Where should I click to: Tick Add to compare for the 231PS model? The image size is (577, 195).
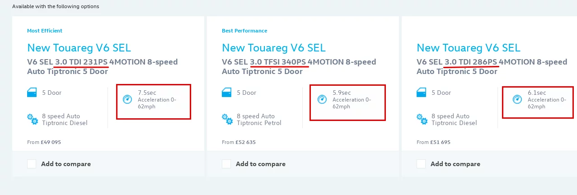tap(32, 164)
